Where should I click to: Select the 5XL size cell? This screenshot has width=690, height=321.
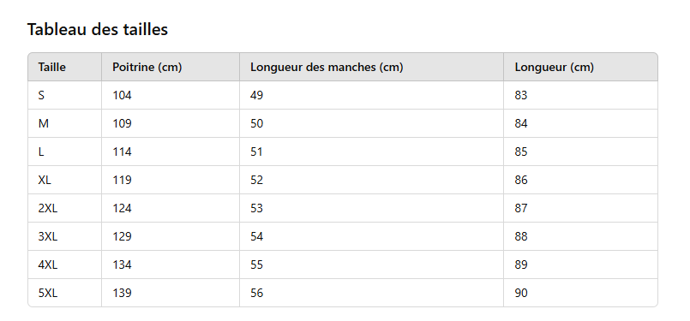[64, 293]
